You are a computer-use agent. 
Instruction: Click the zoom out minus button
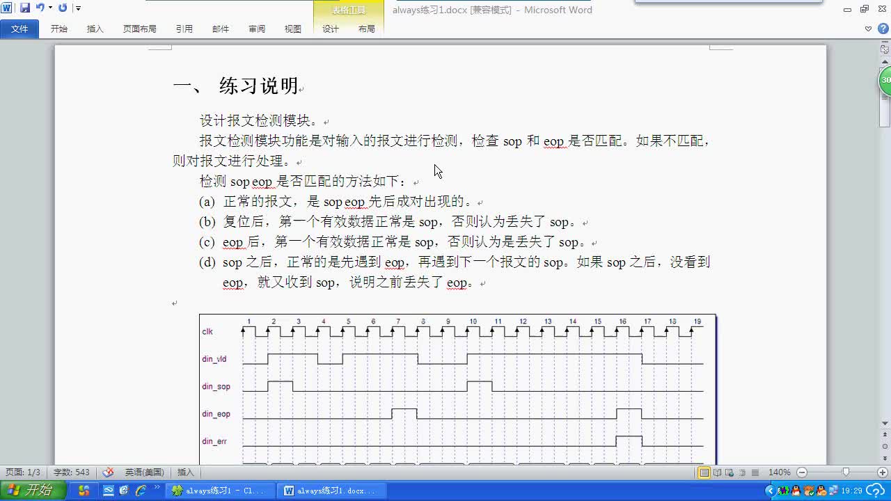point(801,472)
